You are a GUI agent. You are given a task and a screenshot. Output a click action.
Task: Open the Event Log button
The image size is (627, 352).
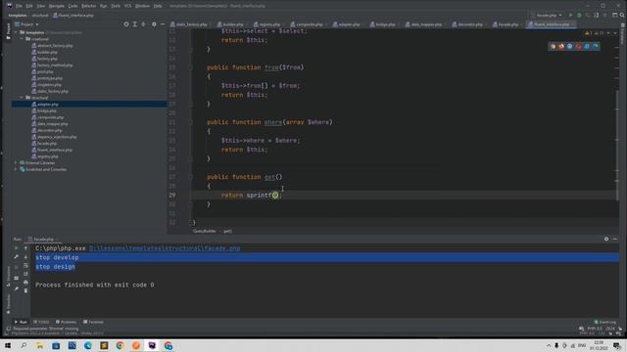click(x=605, y=322)
